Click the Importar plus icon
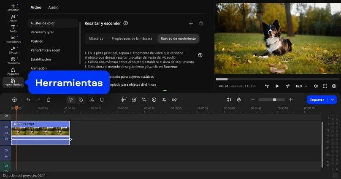341x179 pixels. pyautogui.click(x=13, y=6)
